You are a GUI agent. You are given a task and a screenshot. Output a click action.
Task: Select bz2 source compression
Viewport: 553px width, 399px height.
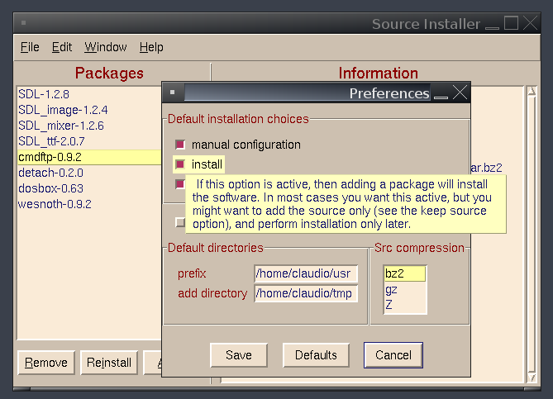[405, 273]
